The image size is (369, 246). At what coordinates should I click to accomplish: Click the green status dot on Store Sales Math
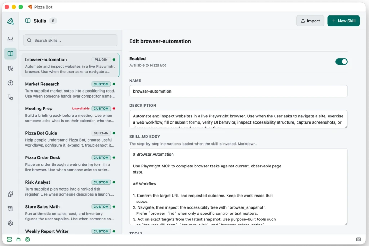(114, 207)
